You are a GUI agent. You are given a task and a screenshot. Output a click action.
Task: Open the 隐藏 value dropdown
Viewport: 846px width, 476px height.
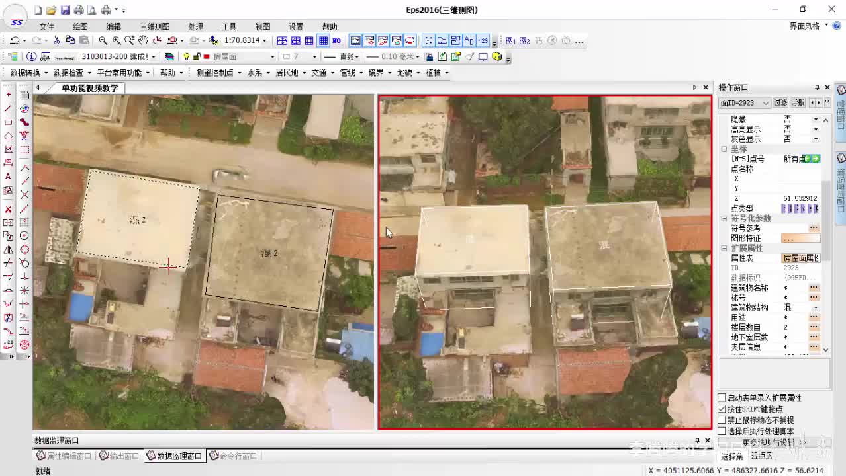click(816, 119)
